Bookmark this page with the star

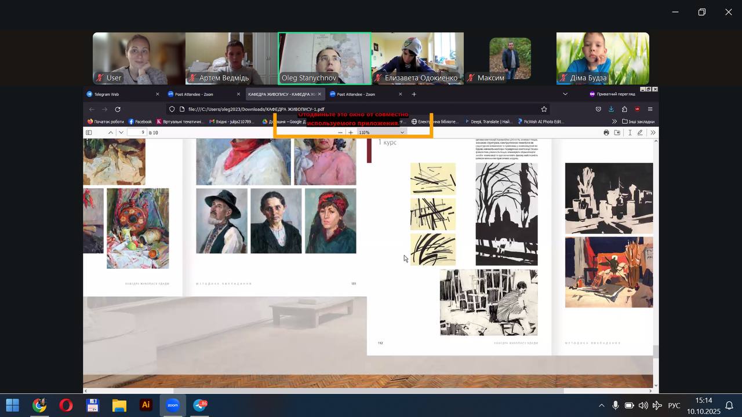pos(544,109)
